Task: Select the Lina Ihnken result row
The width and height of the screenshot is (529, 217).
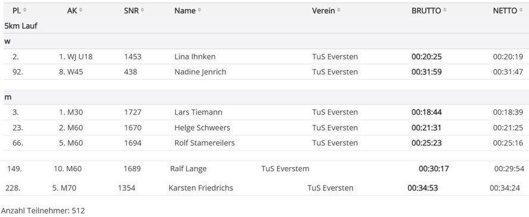Action: point(266,56)
